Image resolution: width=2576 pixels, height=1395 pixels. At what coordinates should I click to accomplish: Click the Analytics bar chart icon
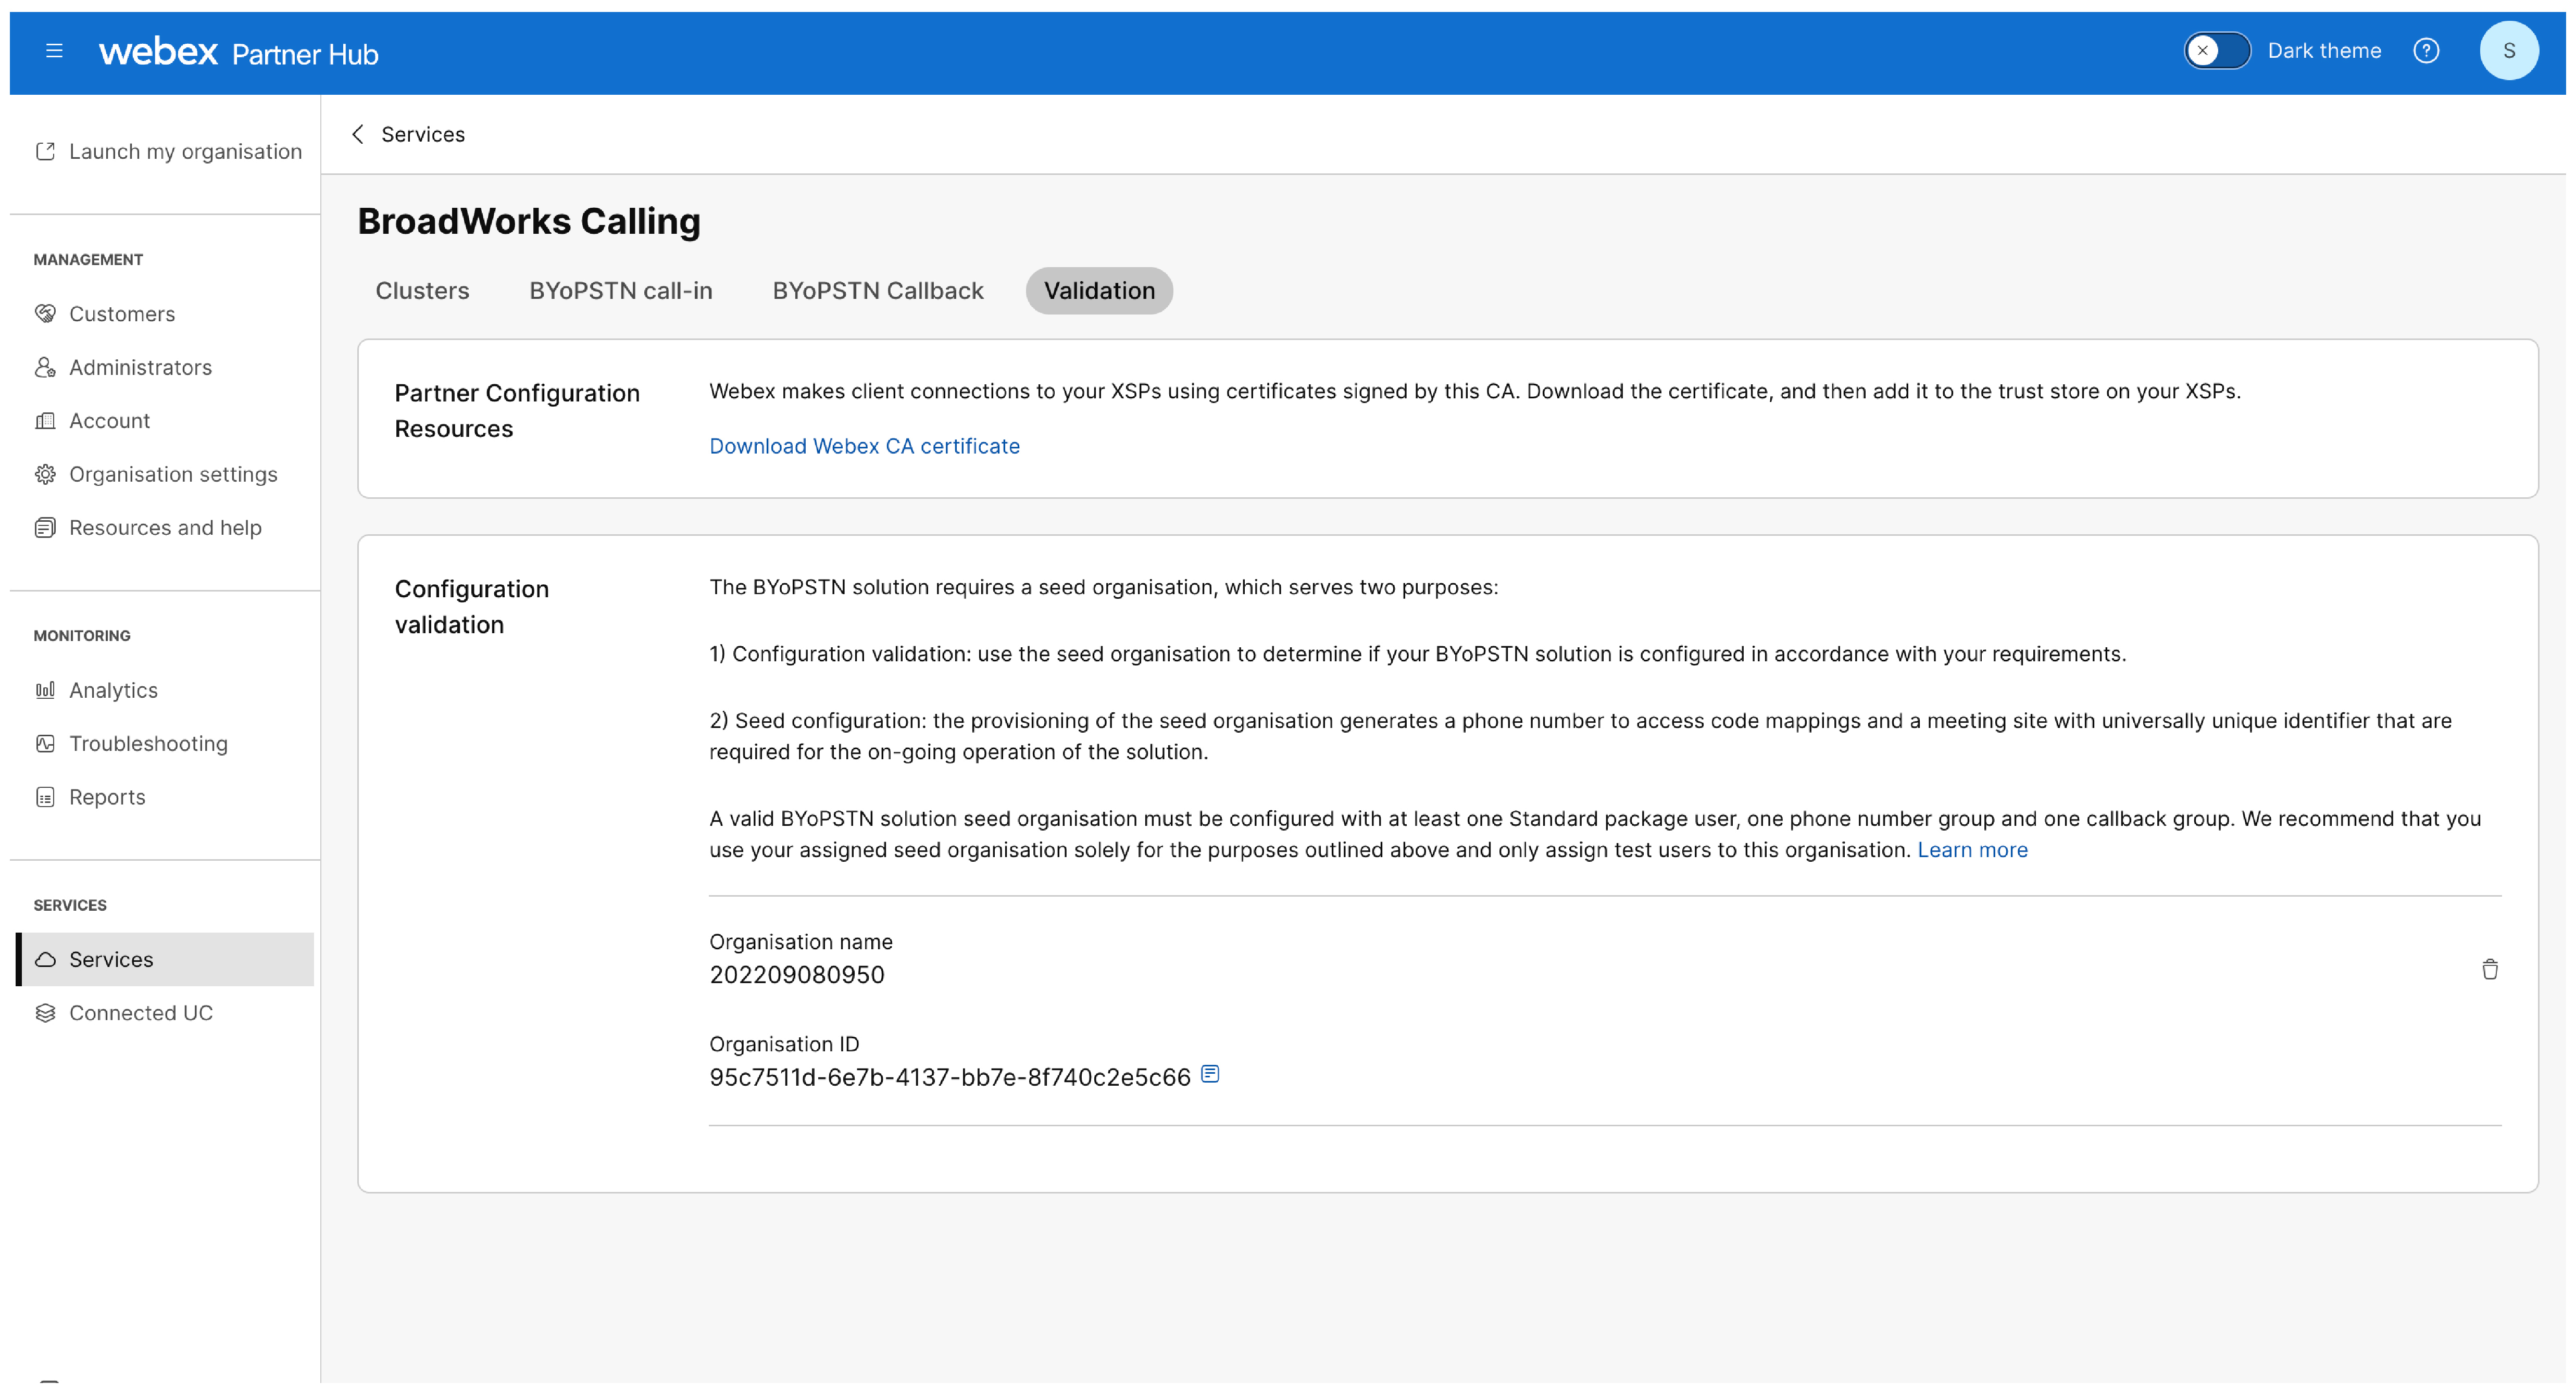click(45, 690)
